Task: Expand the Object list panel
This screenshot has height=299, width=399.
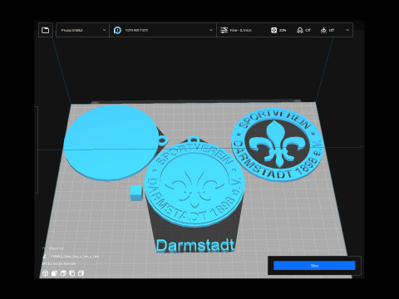Action: [44, 248]
